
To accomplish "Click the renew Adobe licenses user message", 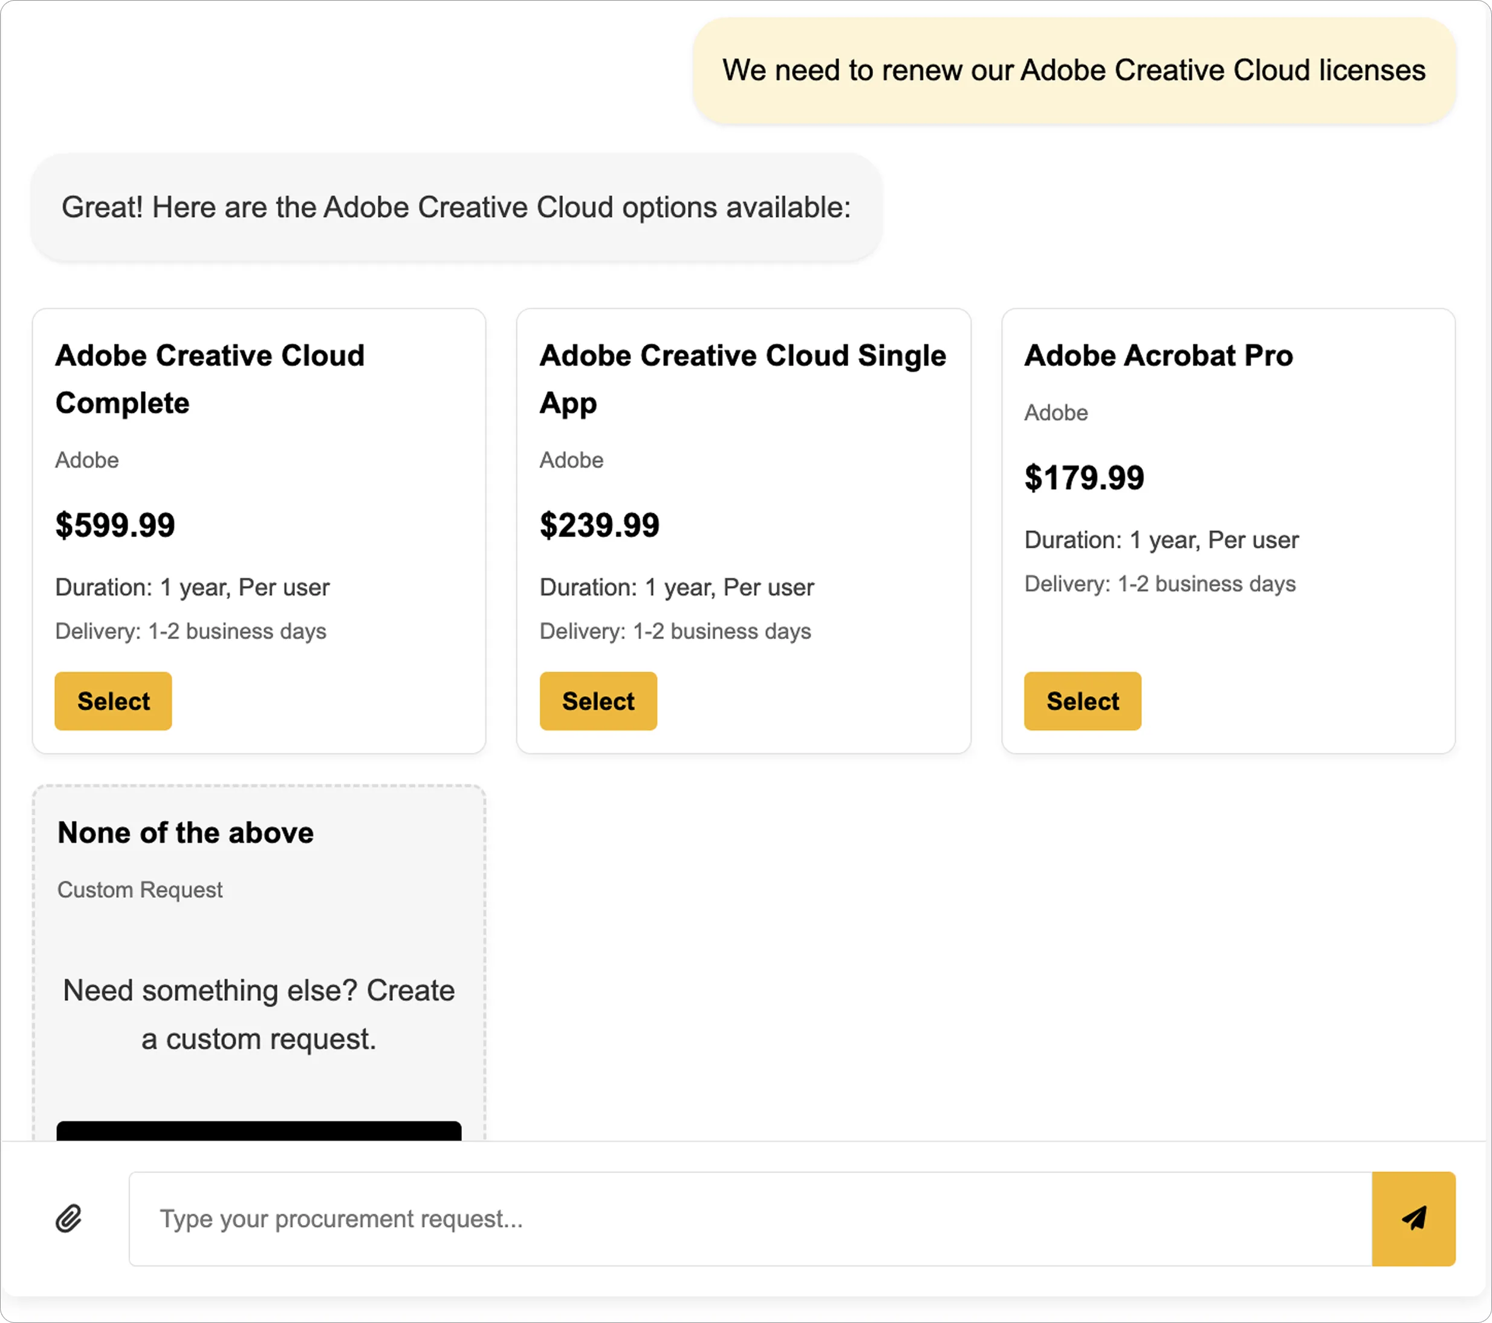I will [x=1074, y=70].
